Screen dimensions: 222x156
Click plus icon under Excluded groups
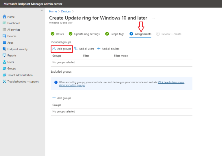pos(54,98)
